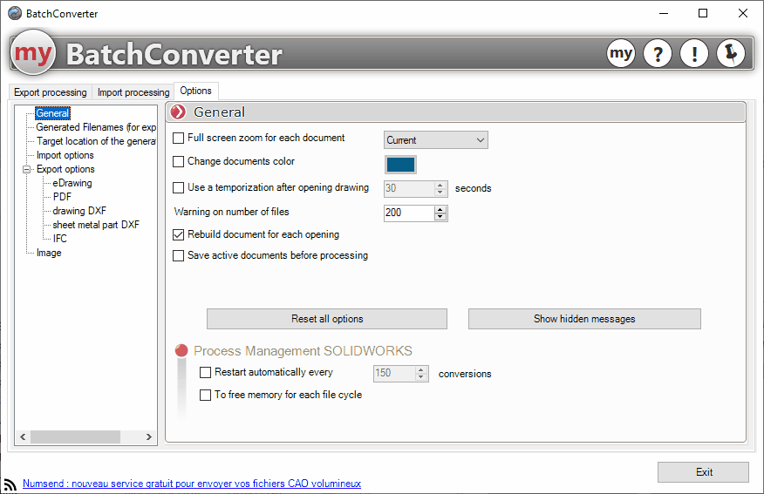Image resolution: width=764 pixels, height=494 pixels.
Task: Enable Full screen zoom for each document
Action: (x=179, y=138)
